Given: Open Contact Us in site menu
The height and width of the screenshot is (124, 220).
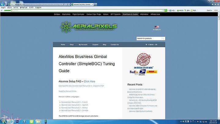Looking at the screenshot, I should coord(115,44).
